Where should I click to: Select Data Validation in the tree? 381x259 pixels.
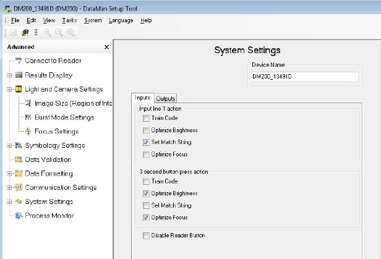point(48,159)
